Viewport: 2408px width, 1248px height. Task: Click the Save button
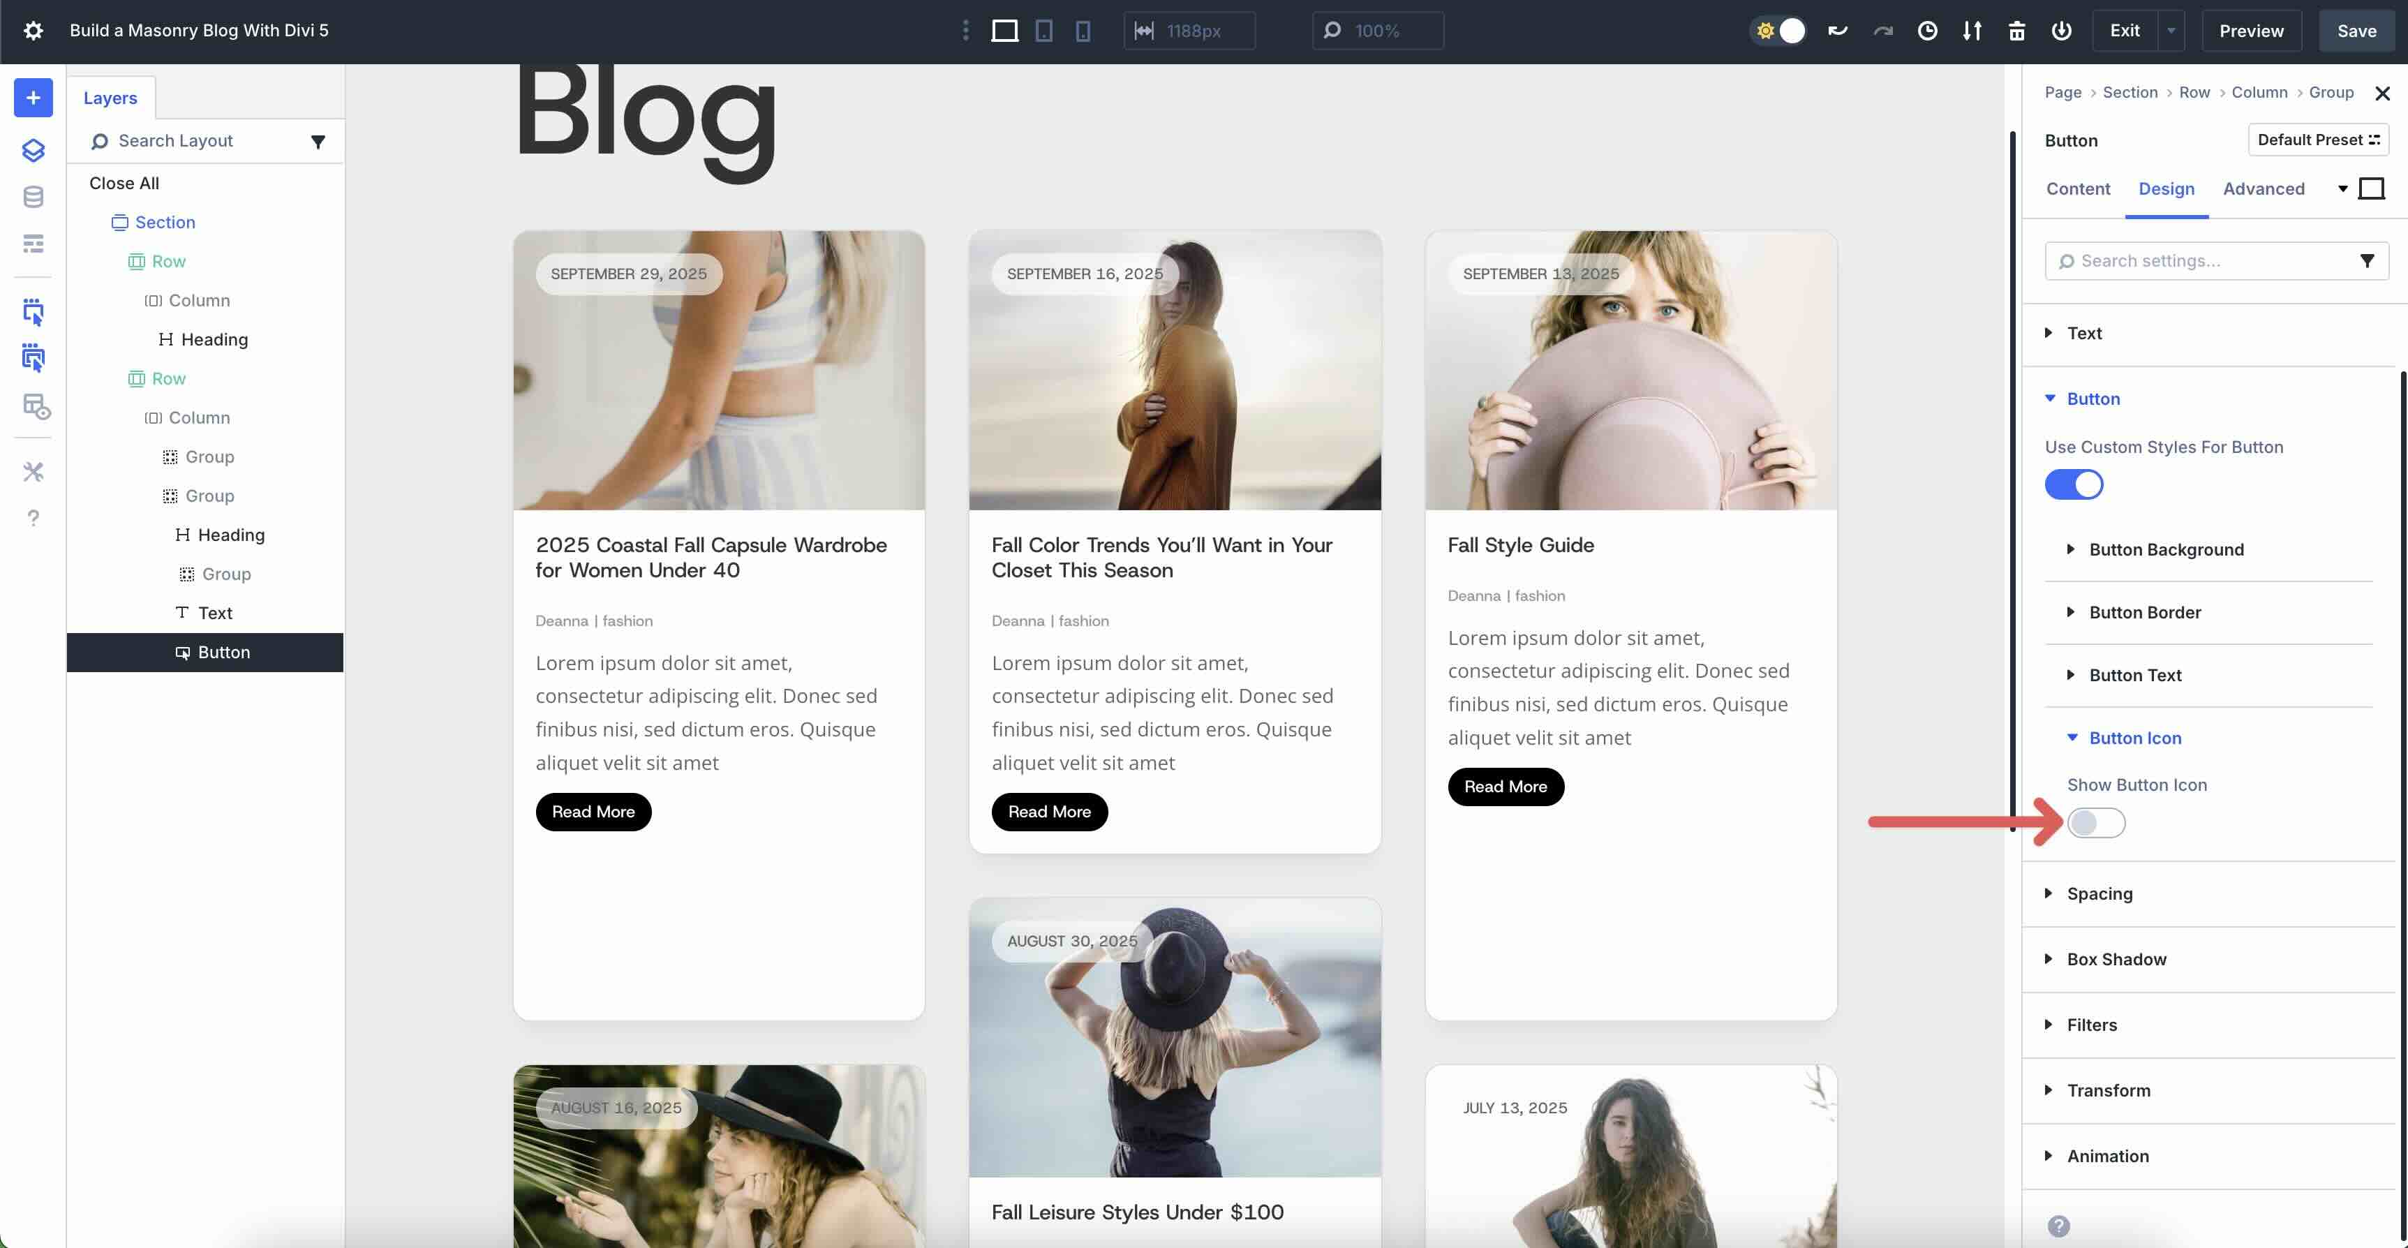pyautogui.click(x=2356, y=30)
